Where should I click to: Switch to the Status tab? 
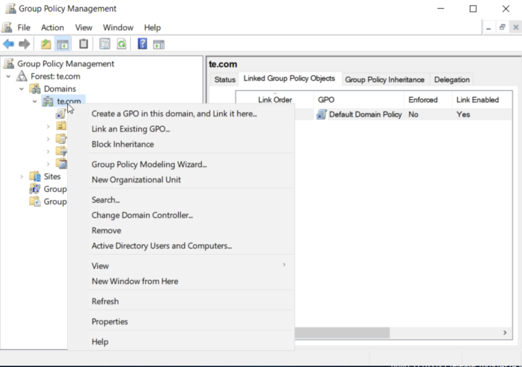225,79
